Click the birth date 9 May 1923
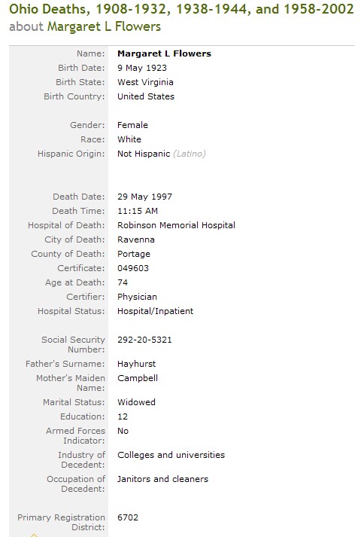Image resolution: width=364 pixels, height=537 pixels. point(142,68)
